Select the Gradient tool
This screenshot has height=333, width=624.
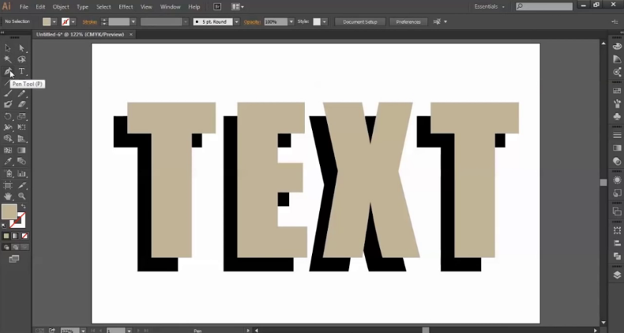click(21, 150)
